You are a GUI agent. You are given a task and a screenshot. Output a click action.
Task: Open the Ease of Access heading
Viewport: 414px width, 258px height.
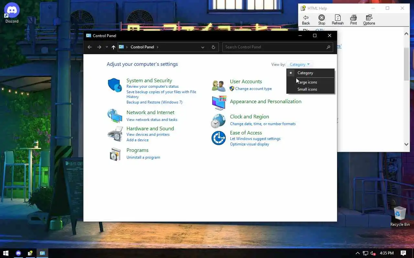tap(246, 133)
